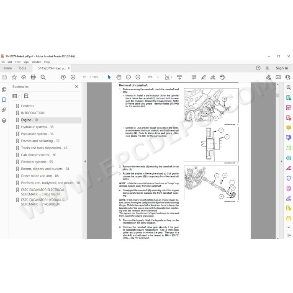Open the fit page options tool

(168, 77)
